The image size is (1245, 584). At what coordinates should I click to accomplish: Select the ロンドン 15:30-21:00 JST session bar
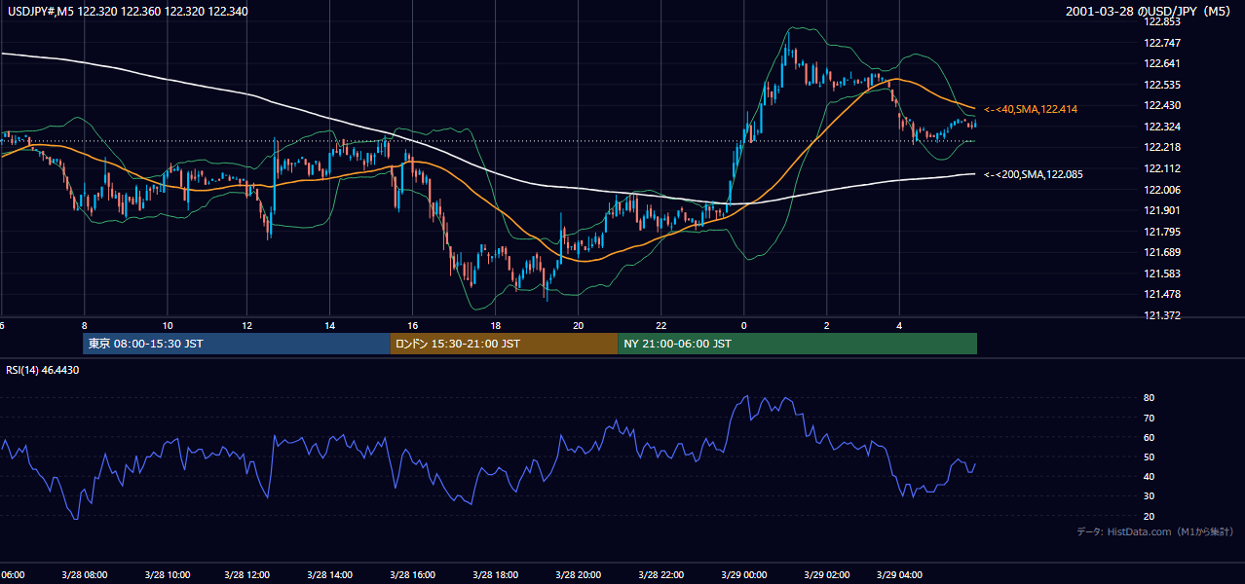[504, 344]
